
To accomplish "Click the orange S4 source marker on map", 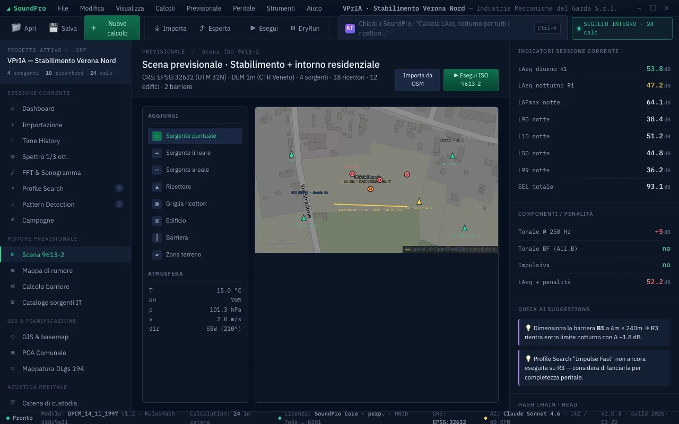I will pos(370,189).
